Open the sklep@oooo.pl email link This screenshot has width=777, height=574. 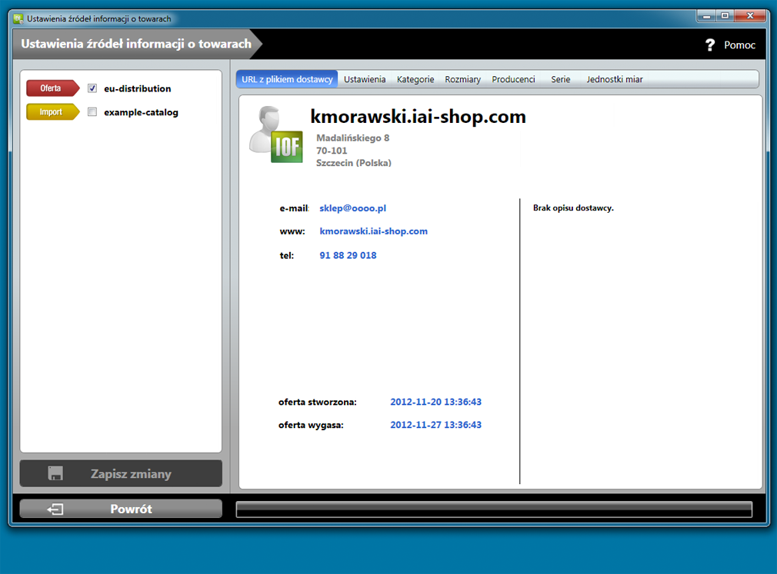[352, 208]
